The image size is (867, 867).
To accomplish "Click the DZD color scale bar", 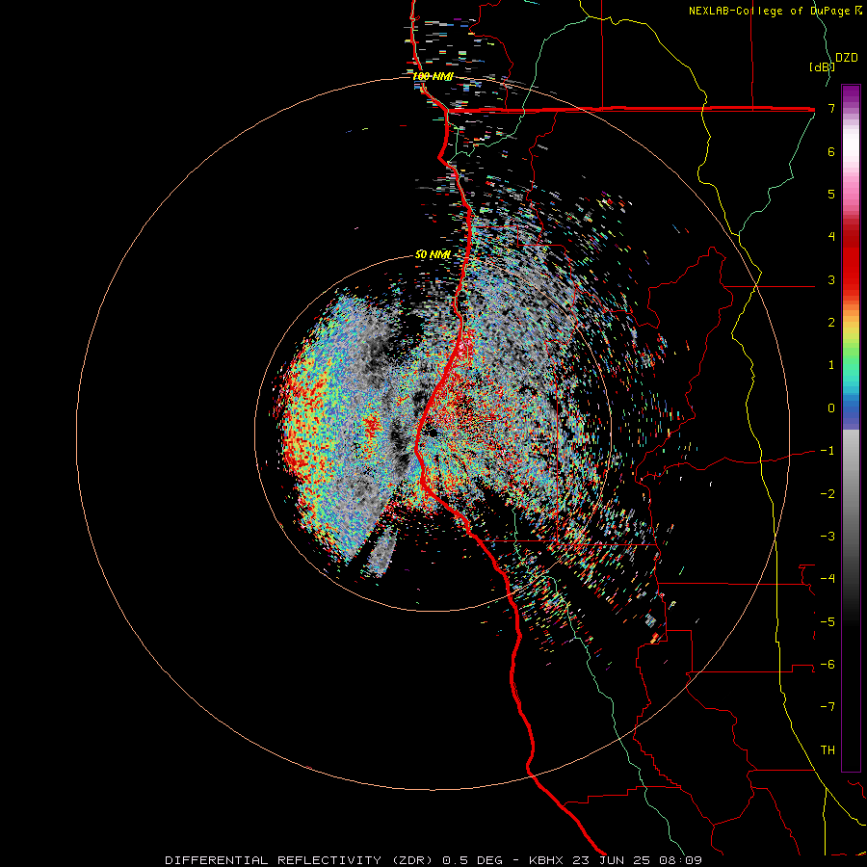I will (851, 428).
